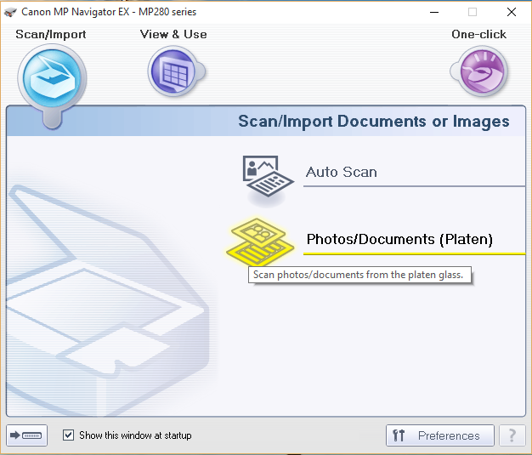This screenshot has width=532, height=455.
Task: Close the MP Navigator EX window
Action: point(512,12)
